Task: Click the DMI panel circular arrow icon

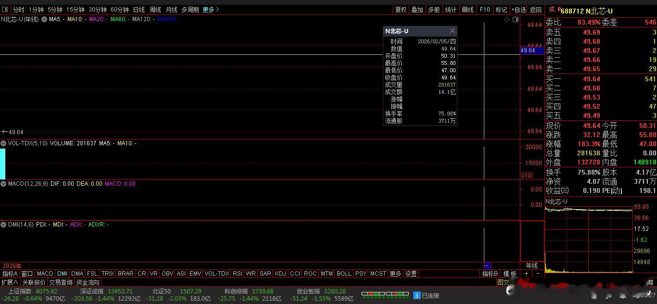Action: tap(3, 224)
